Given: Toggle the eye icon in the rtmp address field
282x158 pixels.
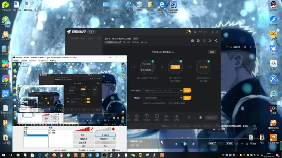Looking at the screenshot, I should [181, 91].
